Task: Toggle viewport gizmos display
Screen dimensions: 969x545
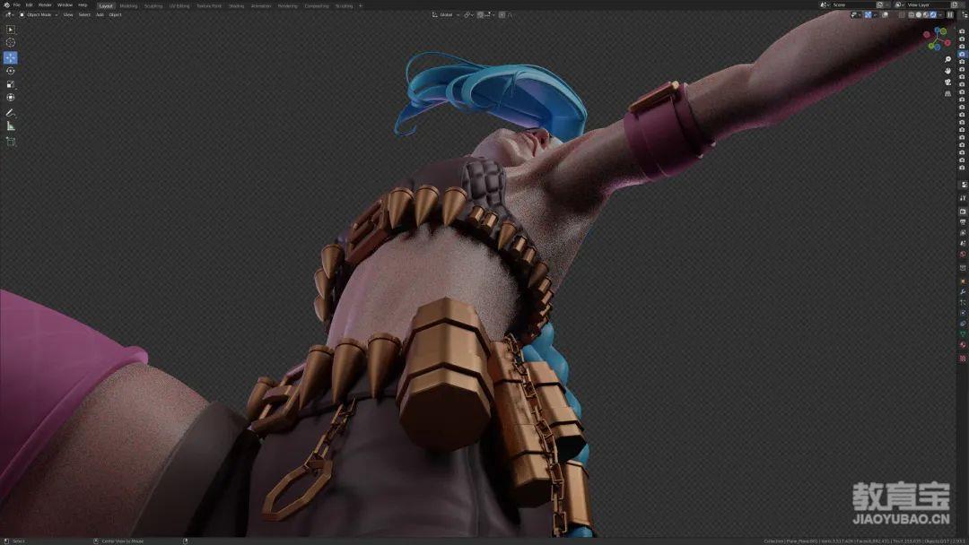Action: 868,15
